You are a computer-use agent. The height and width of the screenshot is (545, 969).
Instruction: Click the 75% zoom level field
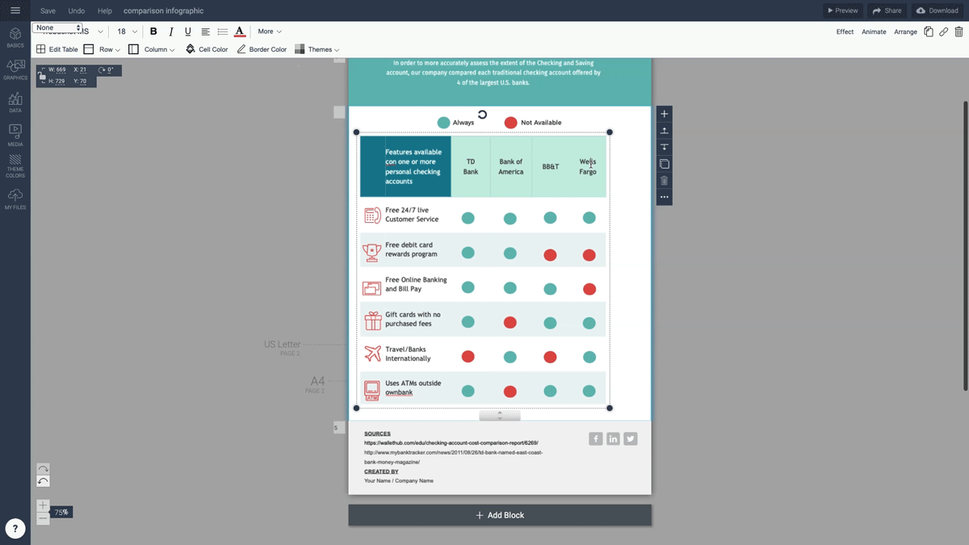click(61, 511)
